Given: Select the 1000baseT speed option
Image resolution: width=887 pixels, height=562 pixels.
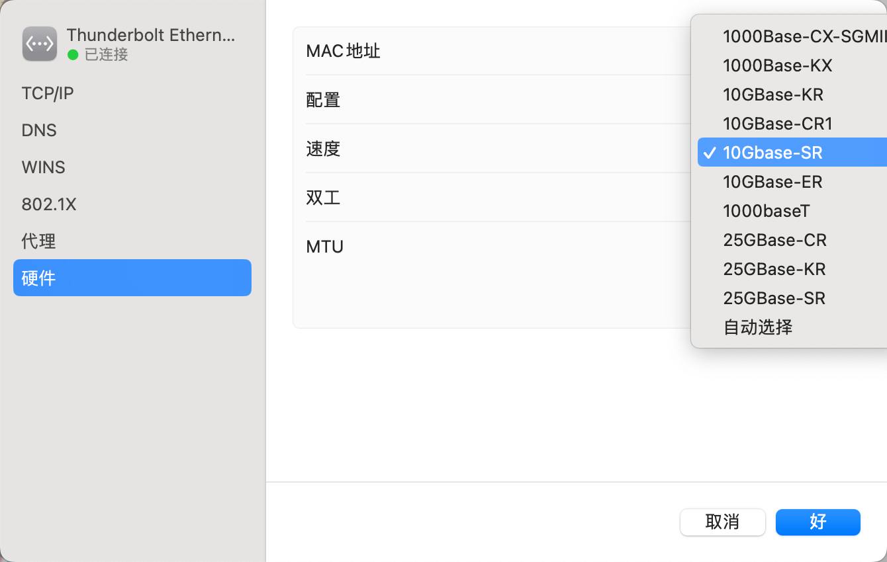Looking at the screenshot, I should [767, 211].
